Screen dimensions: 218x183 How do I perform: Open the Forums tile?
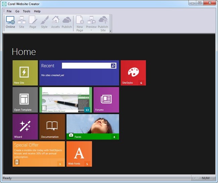point(106,100)
